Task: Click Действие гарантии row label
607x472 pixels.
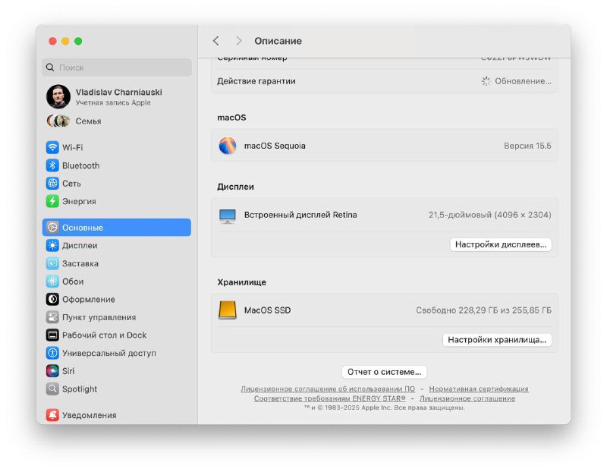Action: [256, 81]
